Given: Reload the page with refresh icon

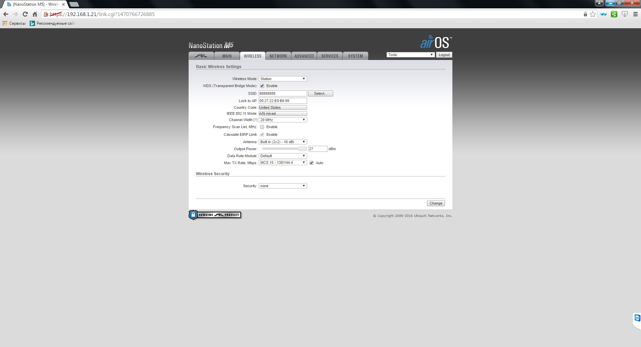Looking at the screenshot, I should tap(25, 14).
